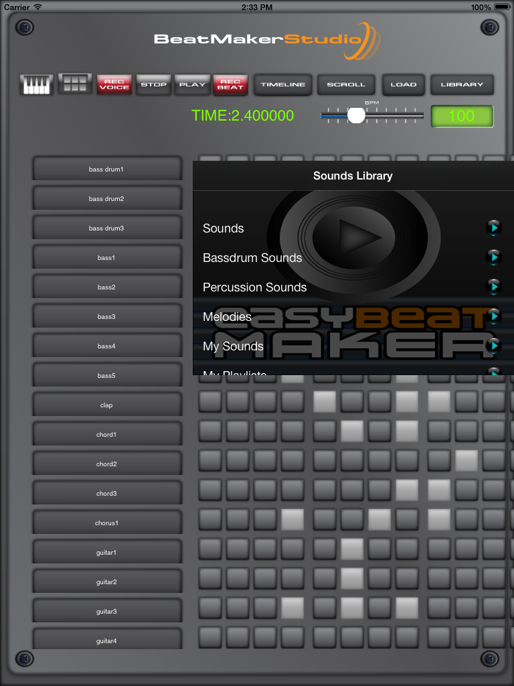
Task: Expand Percussion Sounds using its arrow
Action: [493, 287]
